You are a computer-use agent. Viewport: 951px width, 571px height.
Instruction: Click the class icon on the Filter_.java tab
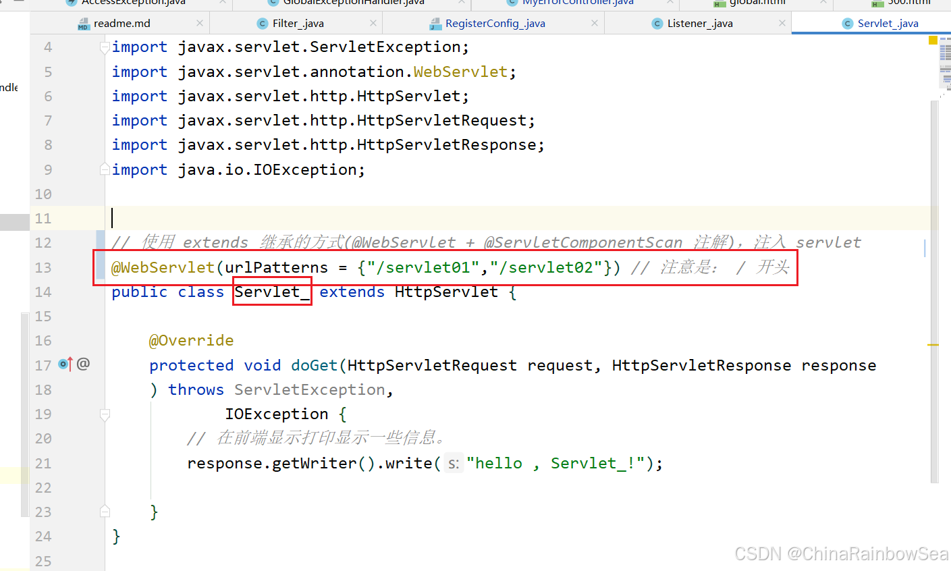(x=261, y=22)
